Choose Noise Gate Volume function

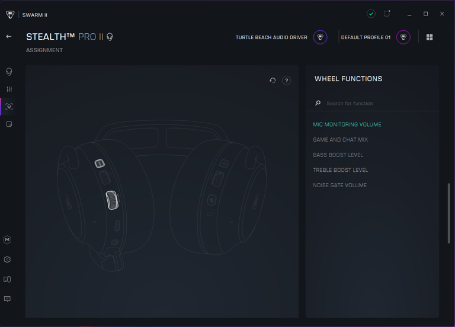tap(340, 185)
